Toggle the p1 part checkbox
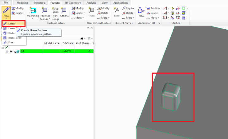The height and width of the screenshot is (139, 228). (x=11, y=51)
